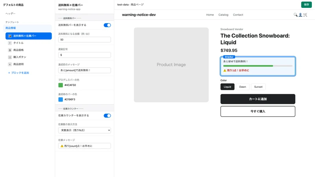Select the 購入ボタン block
This screenshot has width=315, height=177.
[28, 57]
